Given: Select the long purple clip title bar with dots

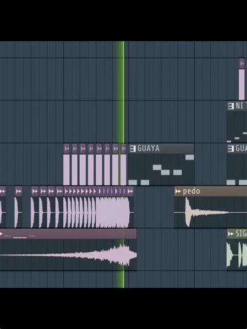Looking at the screenshot, I should (x=68, y=234).
